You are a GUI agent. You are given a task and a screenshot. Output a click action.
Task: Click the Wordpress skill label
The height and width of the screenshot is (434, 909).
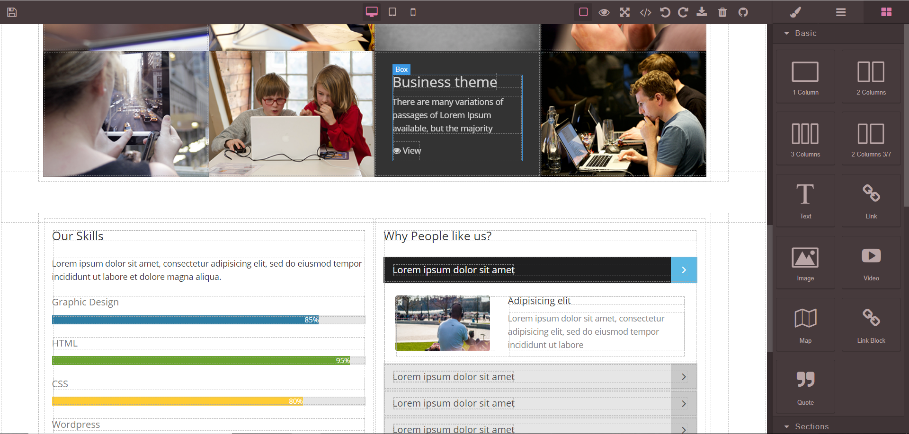click(x=76, y=425)
